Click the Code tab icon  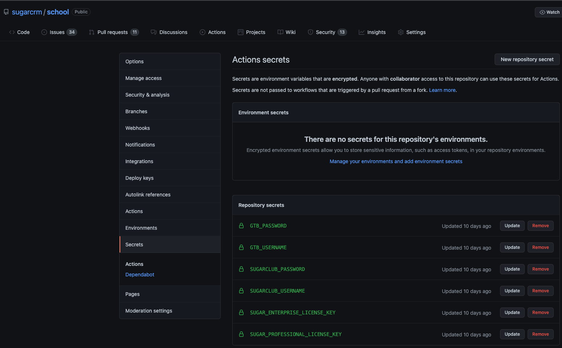(x=12, y=32)
